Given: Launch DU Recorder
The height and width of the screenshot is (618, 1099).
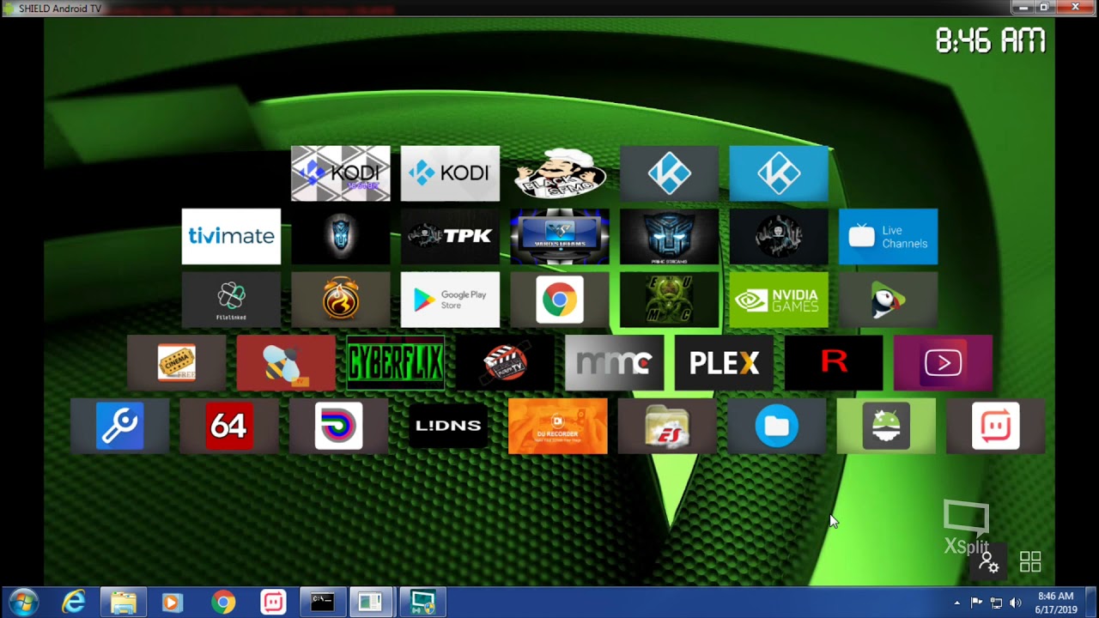Looking at the screenshot, I should tap(558, 426).
